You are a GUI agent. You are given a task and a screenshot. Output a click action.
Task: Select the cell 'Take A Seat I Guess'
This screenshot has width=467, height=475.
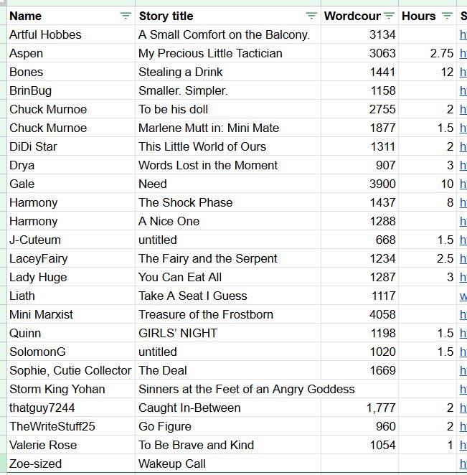228,296
